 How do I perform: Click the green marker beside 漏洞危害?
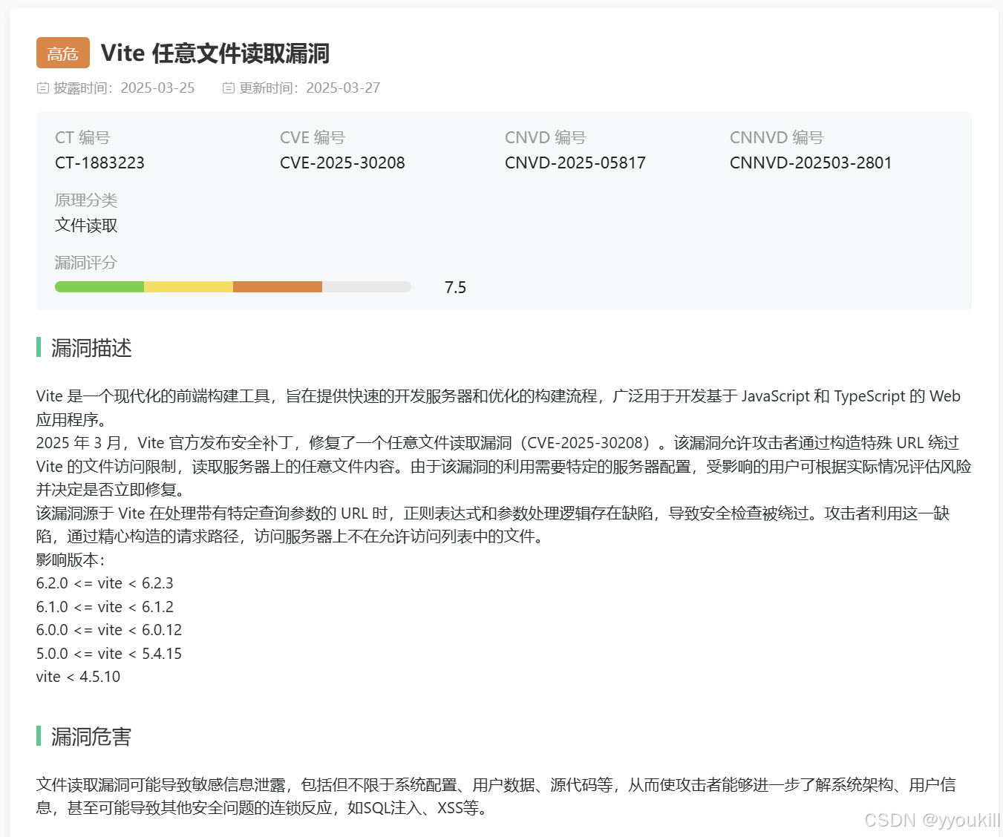39,736
